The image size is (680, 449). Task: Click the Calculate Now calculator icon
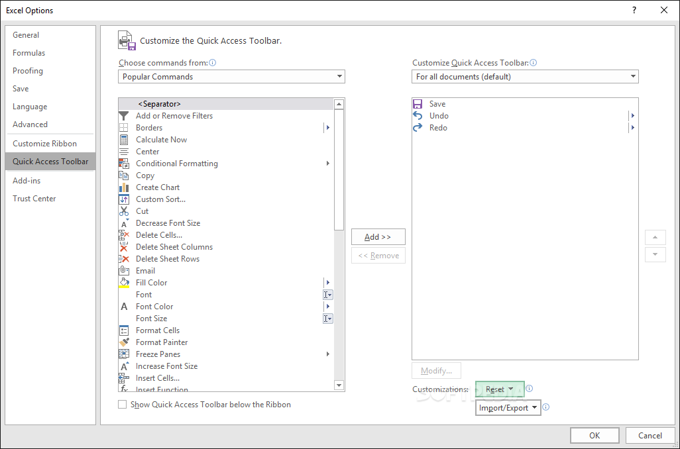[124, 140]
